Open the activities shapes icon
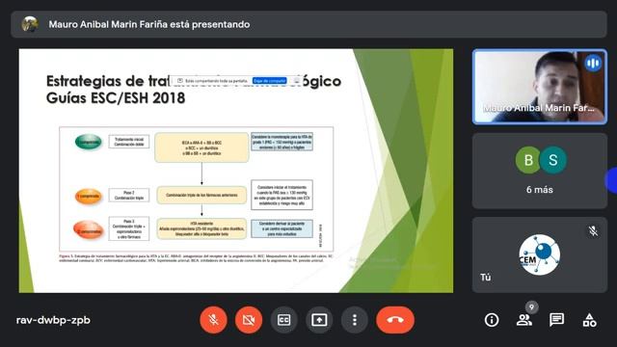 (x=589, y=320)
